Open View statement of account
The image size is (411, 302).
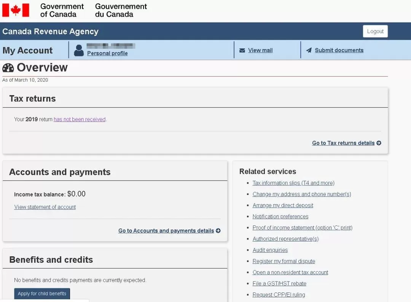click(45, 207)
